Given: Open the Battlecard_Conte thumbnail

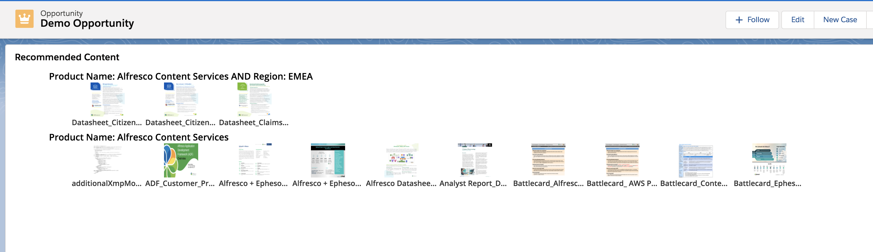Looking at the screenshot, I should point(695,160).
